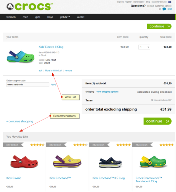This screenshot has height=192, width=176.
Task: Click new colours ribbon on Kids' Crocband
Action: 56,145
